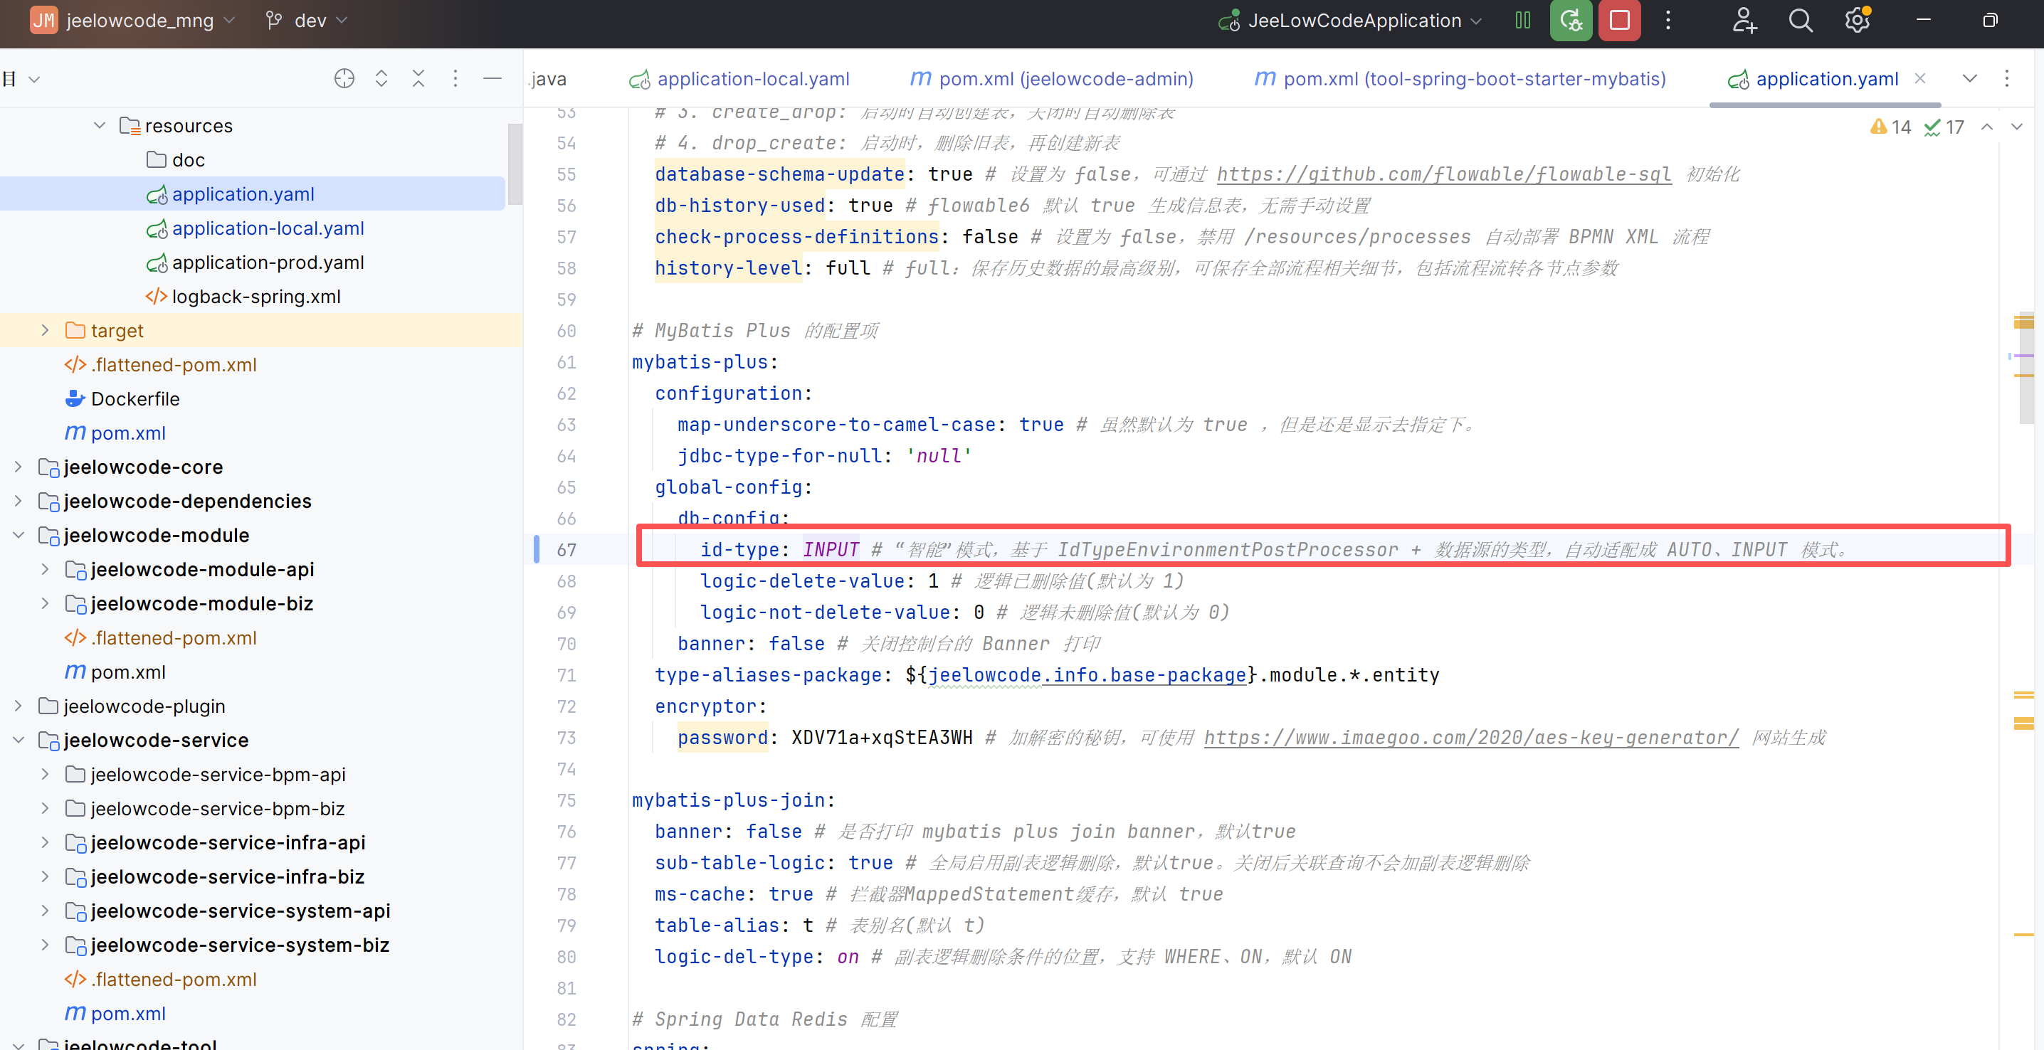Expand the target folder in project tree

[x=46, y=331]
